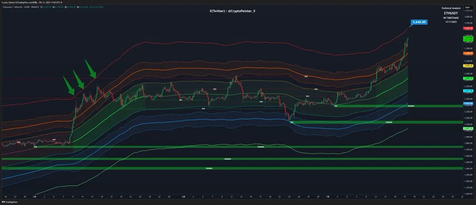This screenshot has width=476, height=205.
Task: Click the red 3,623.39 price axis tag
Action: click(468, 28)
